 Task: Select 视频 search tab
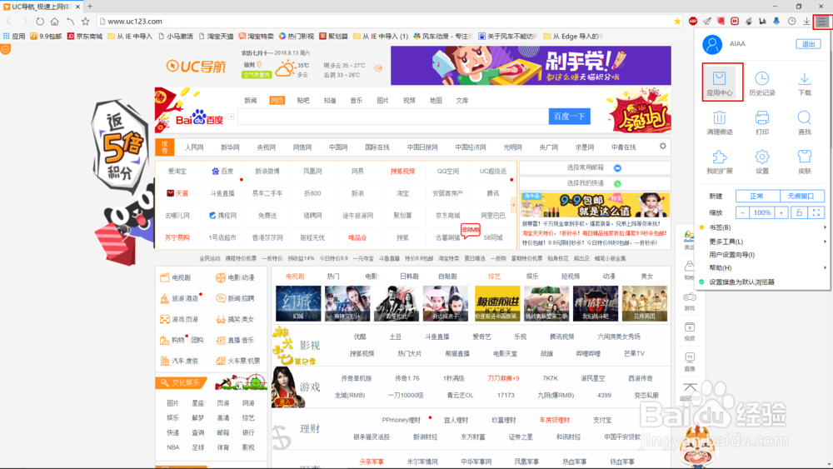[x=409, y=101]
